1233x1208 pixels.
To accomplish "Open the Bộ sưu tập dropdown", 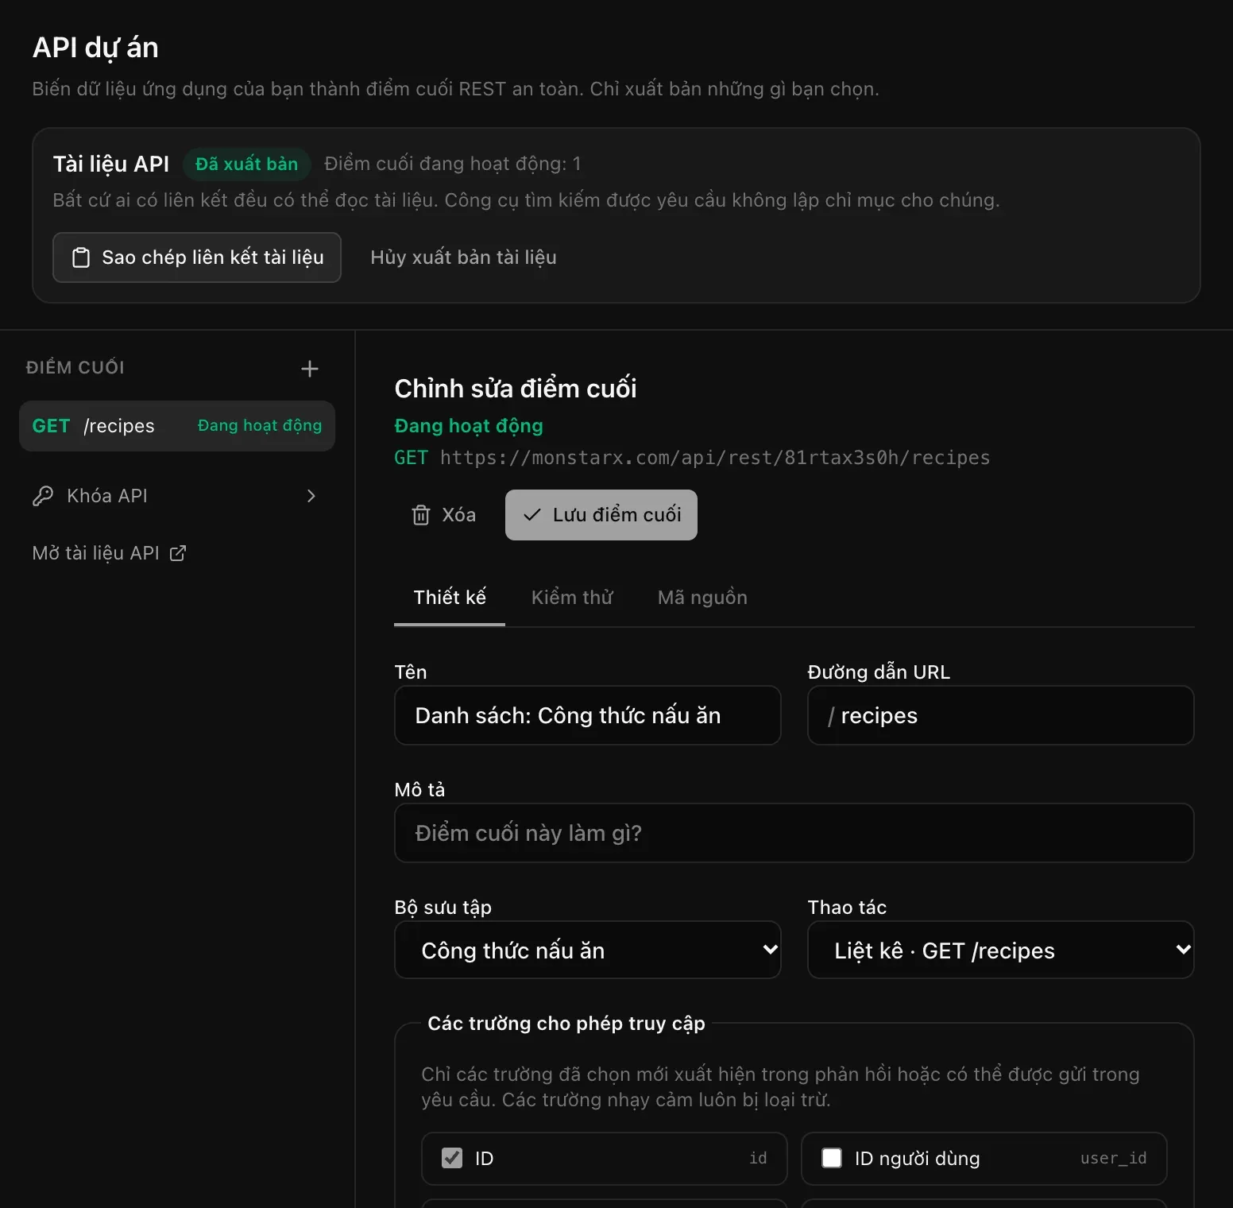I will [588, 950].
